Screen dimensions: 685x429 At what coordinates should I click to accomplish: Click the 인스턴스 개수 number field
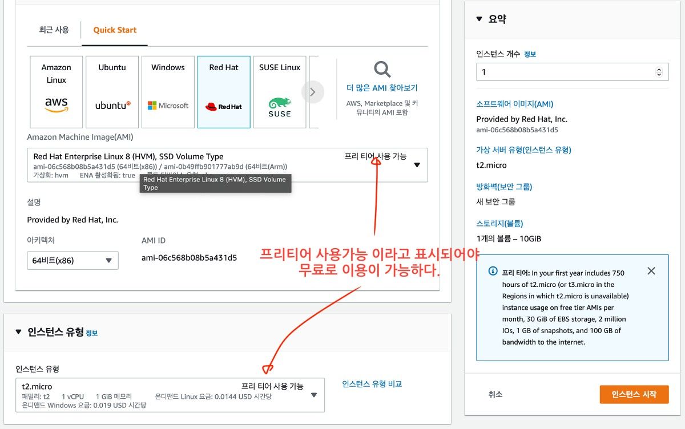[x=565, y=72]
